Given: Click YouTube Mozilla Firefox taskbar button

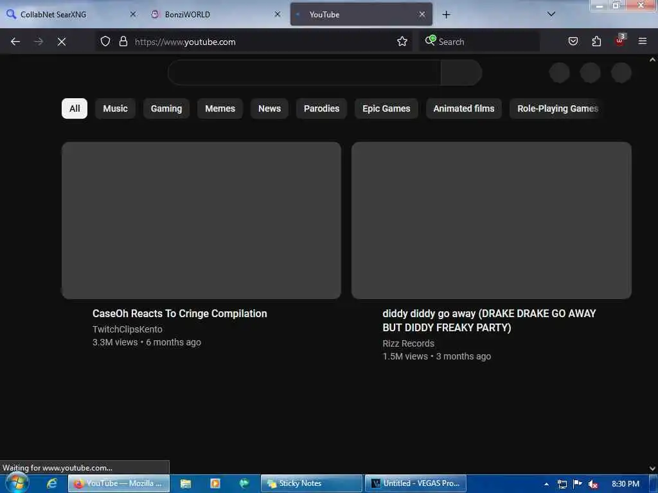Looking at the screenshot, I should pyautogui.click(x=119, y=483).
